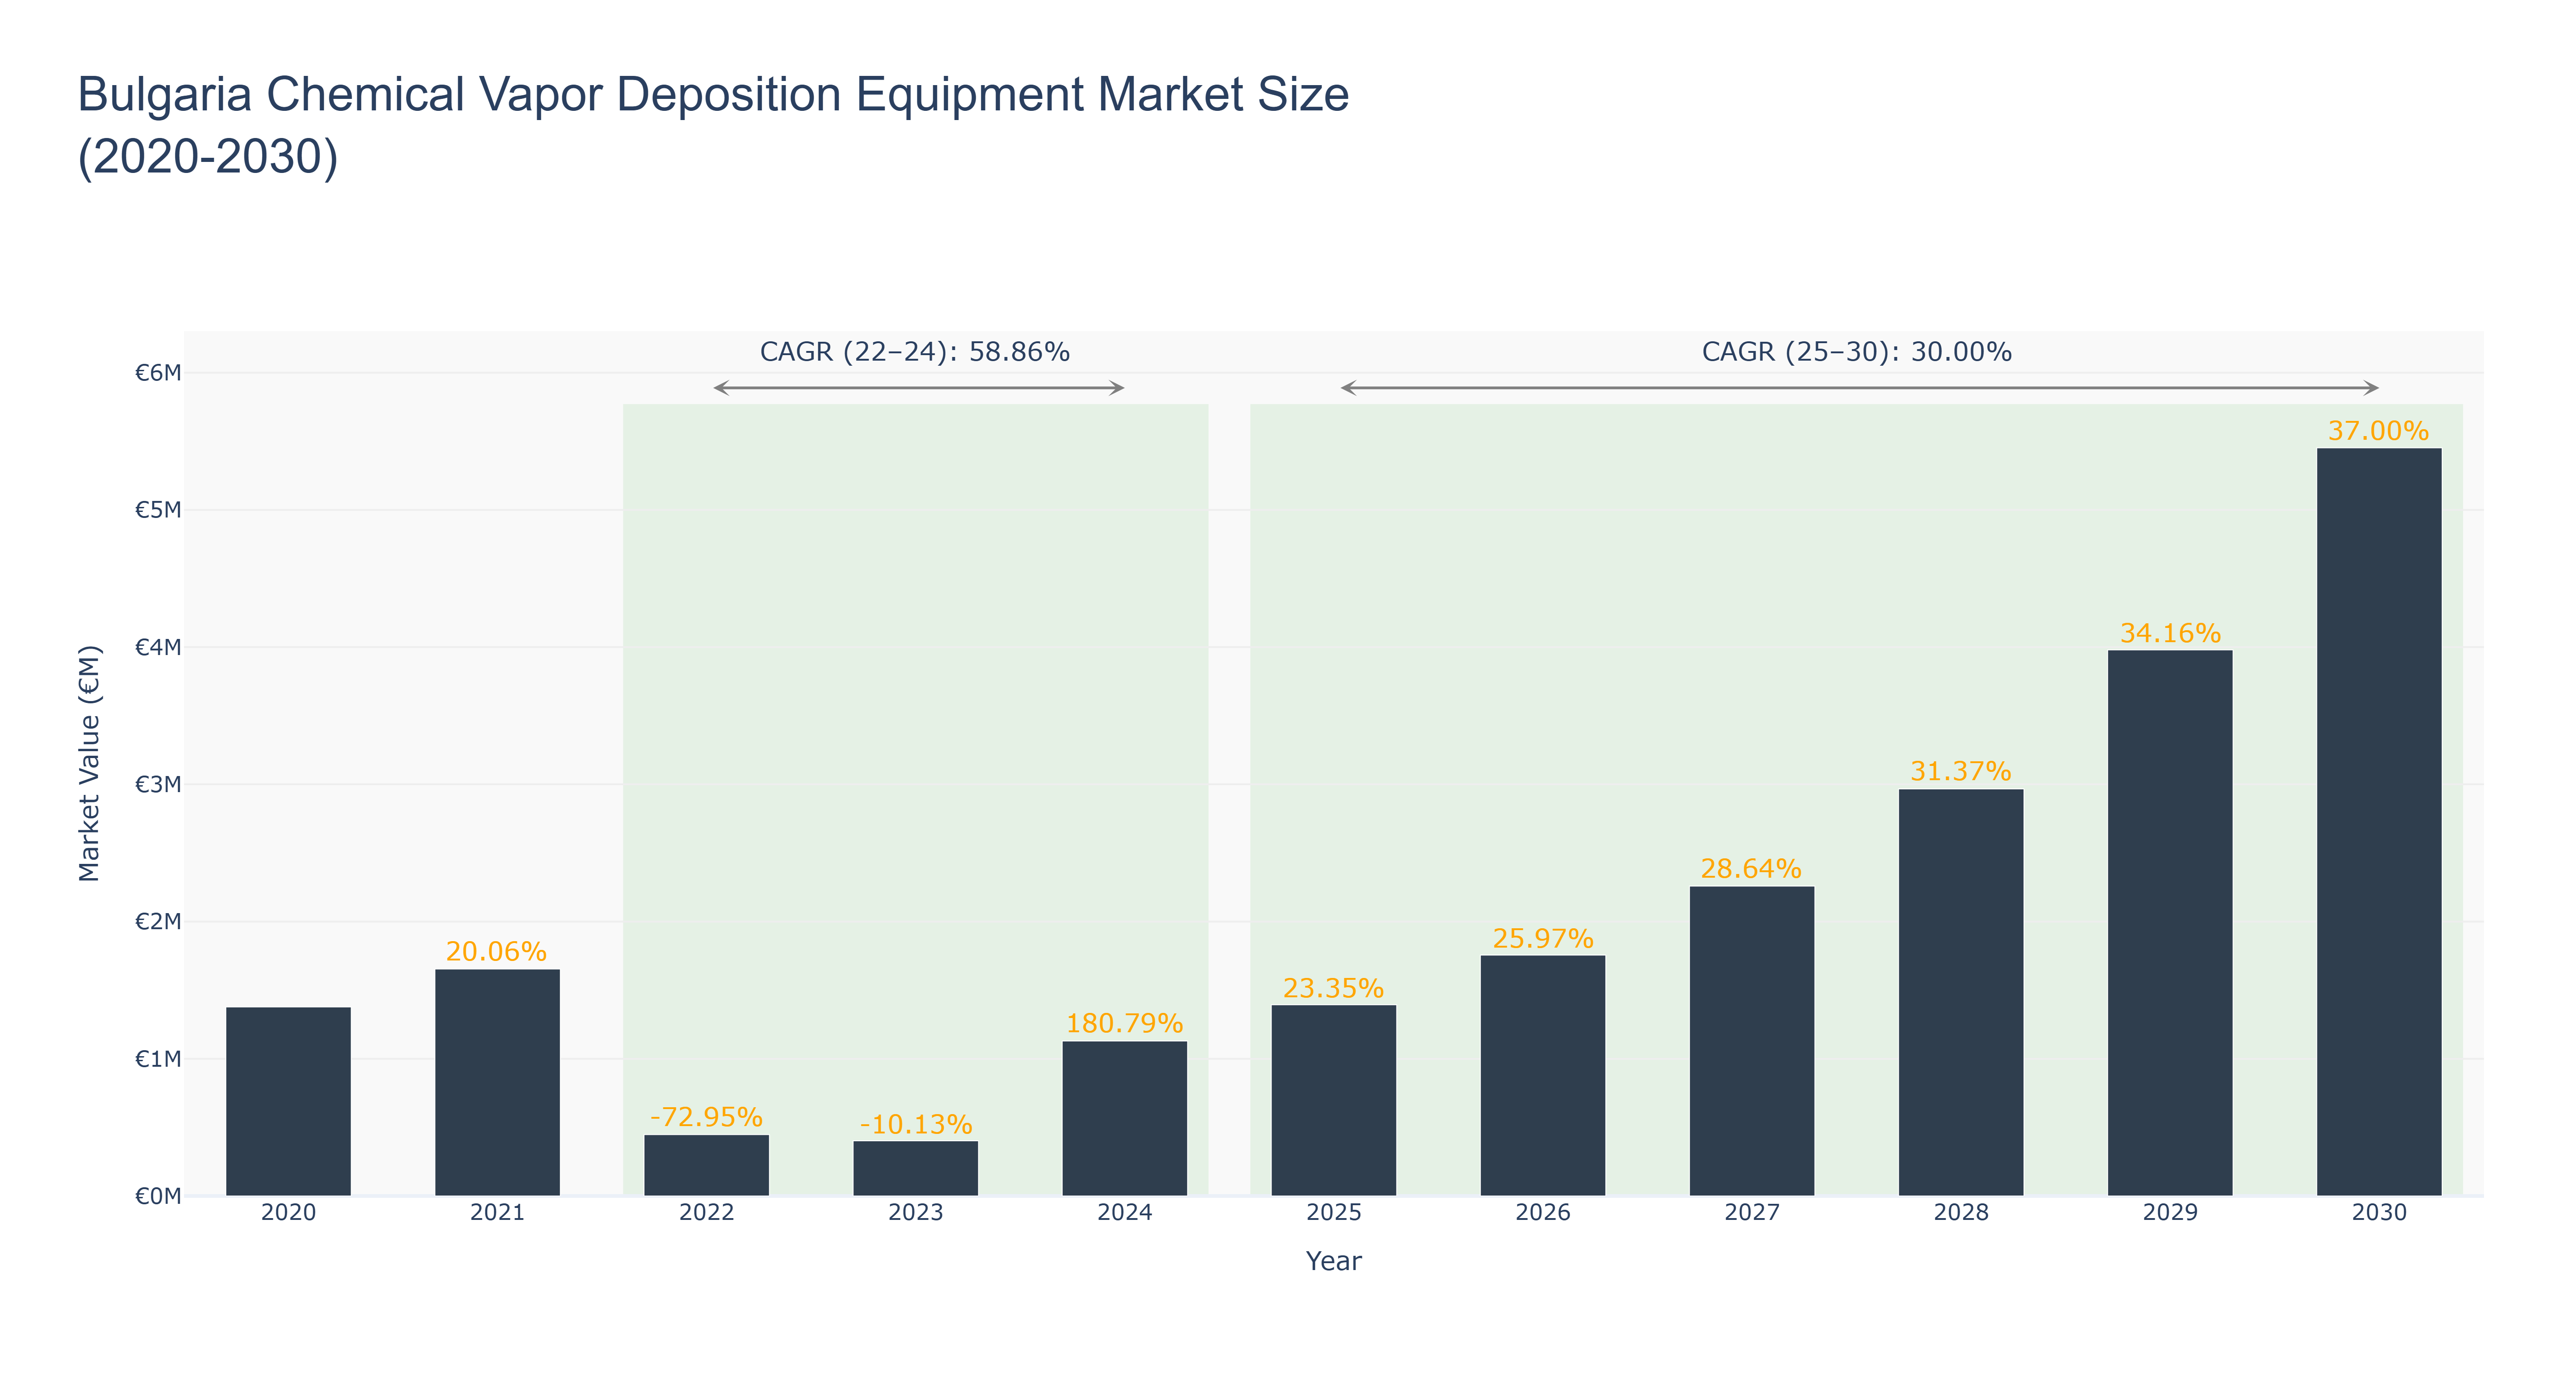Click the 2028 x-axis label

(x=1960, y=1213)
